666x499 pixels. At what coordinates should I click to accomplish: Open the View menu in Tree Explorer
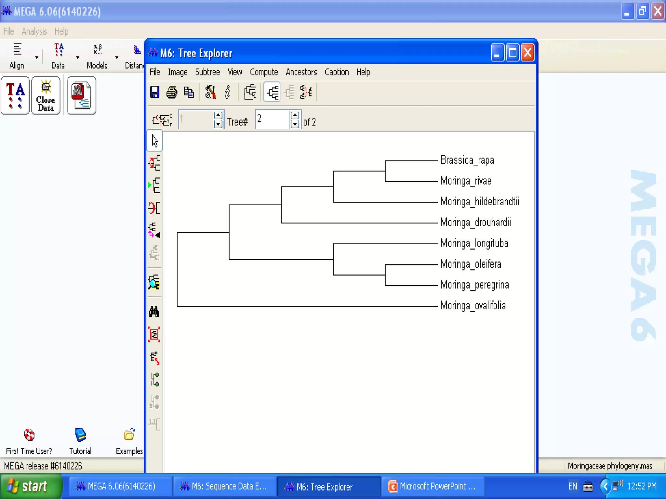click(x=235, y=72)
